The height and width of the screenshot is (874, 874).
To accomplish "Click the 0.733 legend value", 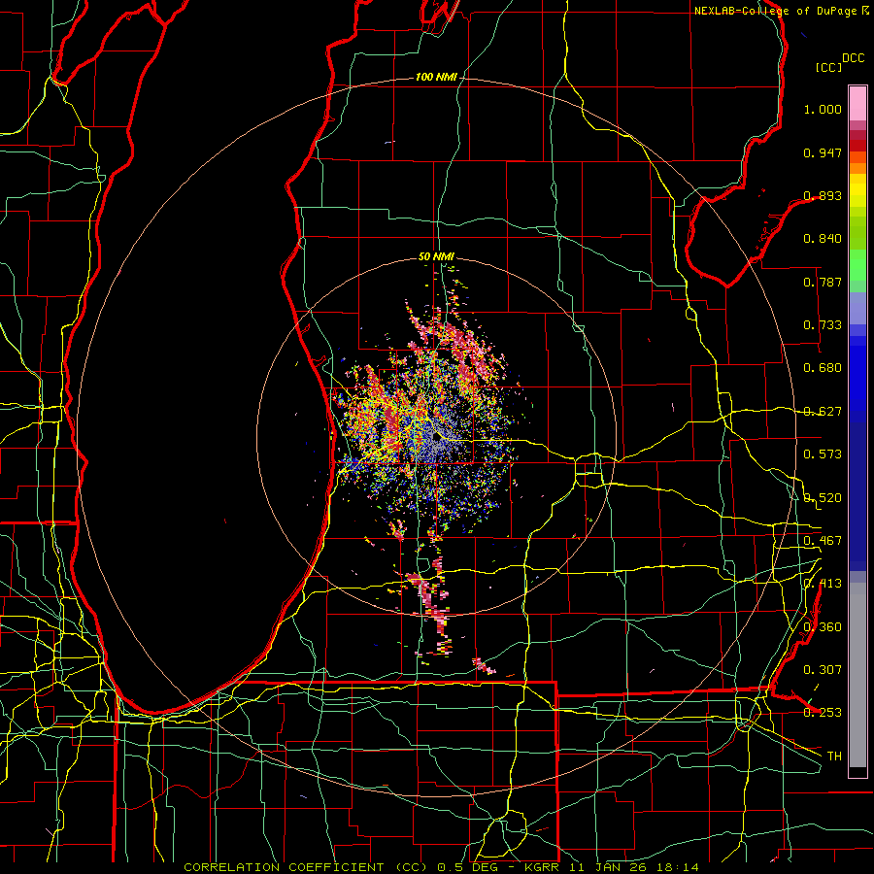I will tap(823, 325).
